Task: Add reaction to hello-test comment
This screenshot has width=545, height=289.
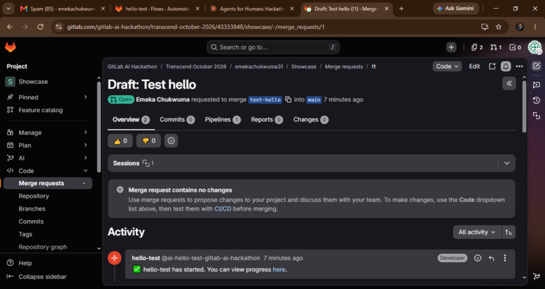Action: tap(478, 258)
